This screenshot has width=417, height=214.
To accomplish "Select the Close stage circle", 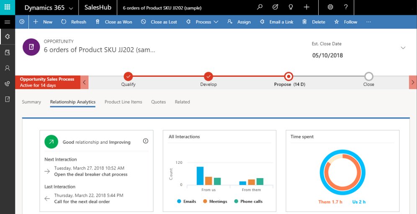I will (368, 76).
